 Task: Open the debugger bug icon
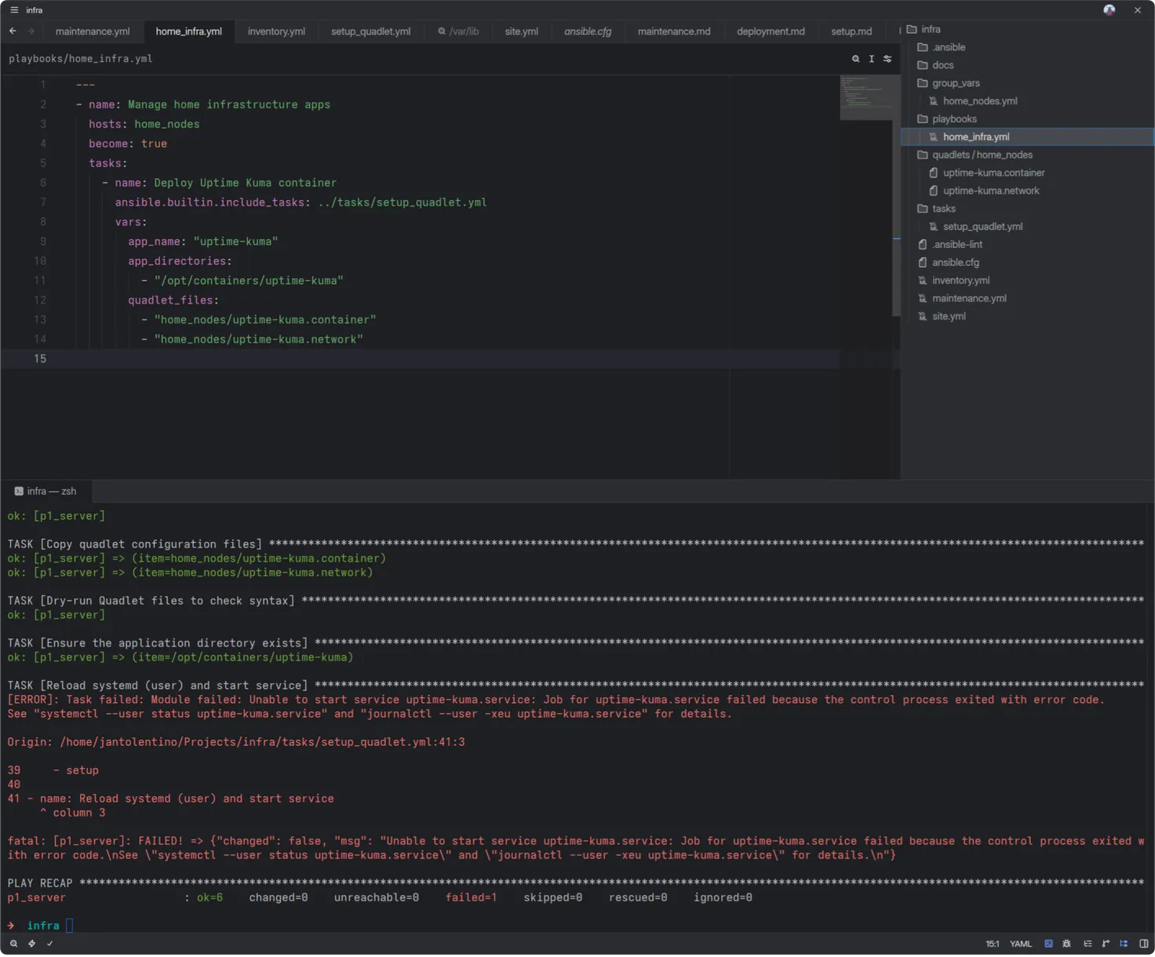pyautogui.click(x=1066, y=944)
